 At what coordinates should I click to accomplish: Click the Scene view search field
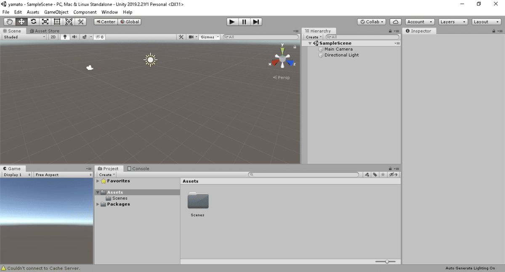[260, 37]
